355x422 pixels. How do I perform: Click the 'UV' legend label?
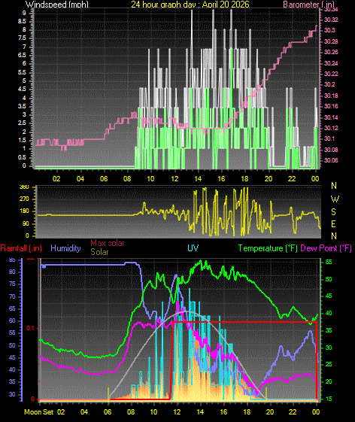tap(193, 248)
